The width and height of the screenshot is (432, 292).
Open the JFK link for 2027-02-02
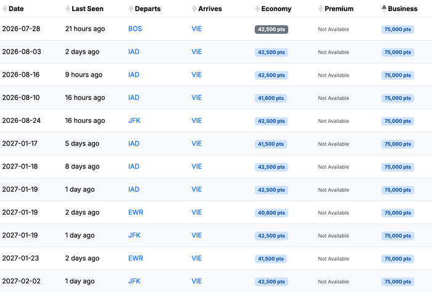[x=134, y=281]
